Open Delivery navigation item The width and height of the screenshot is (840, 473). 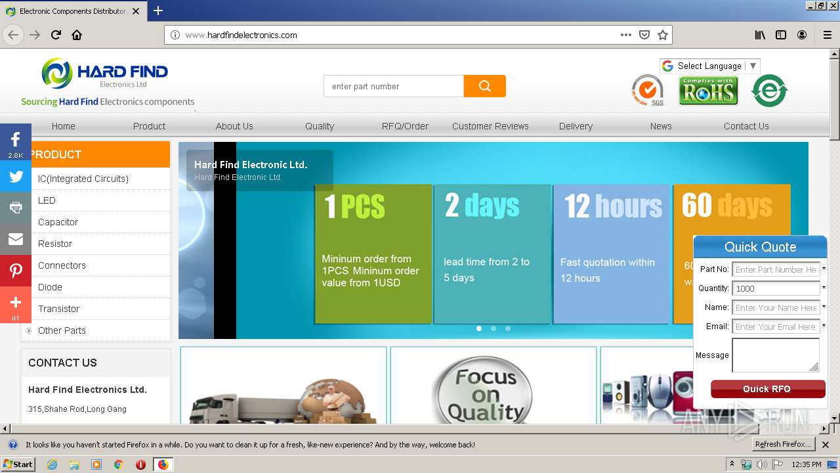576,126
